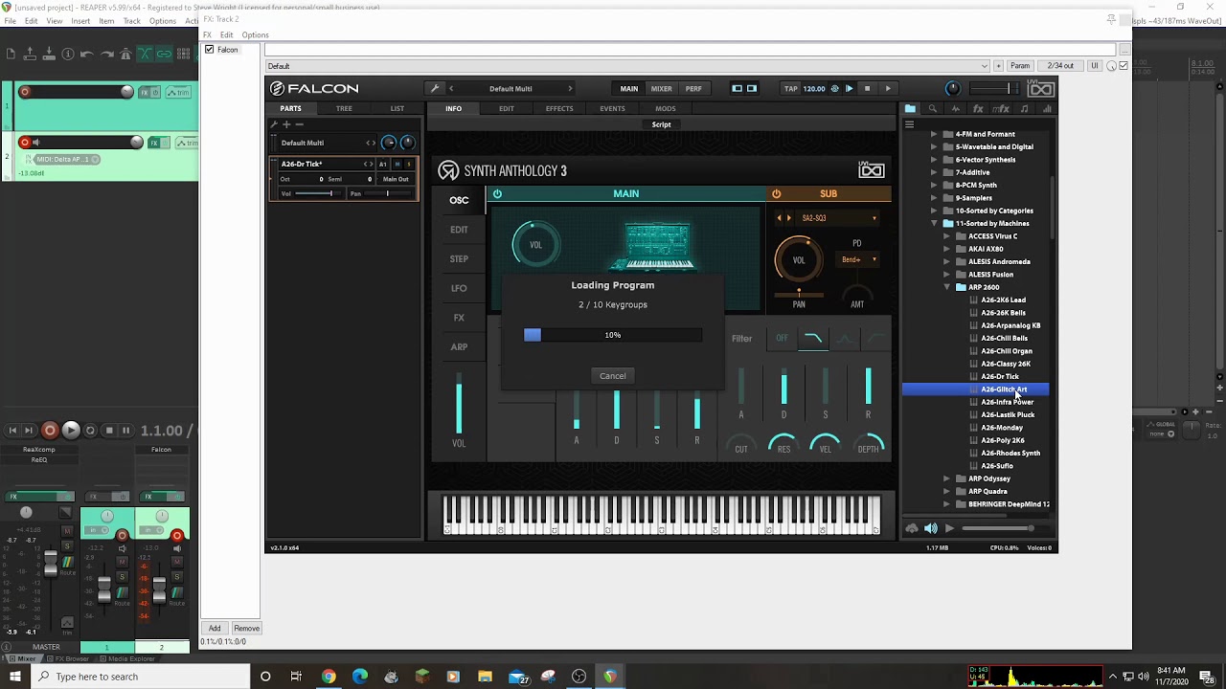This screenshot has width=1226, height=689.
Task: Expand the AKAI AX80 folder
Action: (x=947, y=249)
